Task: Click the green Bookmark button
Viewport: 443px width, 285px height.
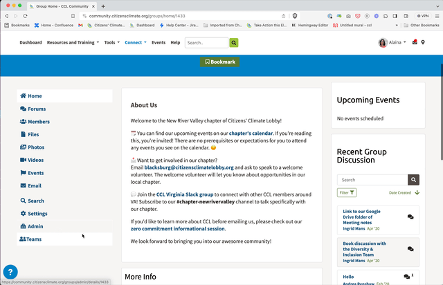Action: tap(220, 62)
